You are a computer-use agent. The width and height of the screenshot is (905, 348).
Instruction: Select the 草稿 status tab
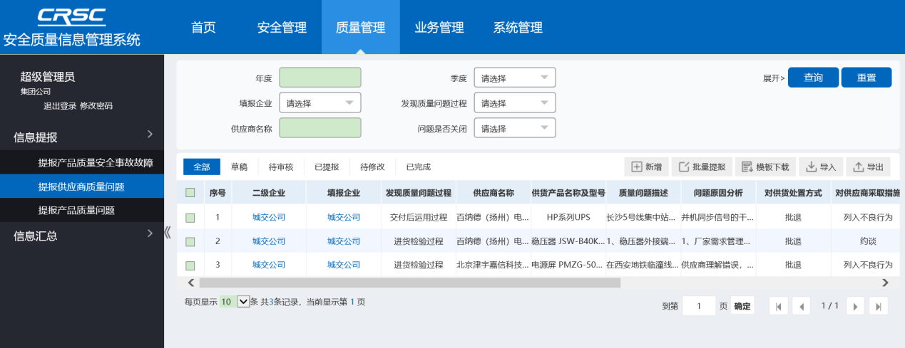coord(240,167)
